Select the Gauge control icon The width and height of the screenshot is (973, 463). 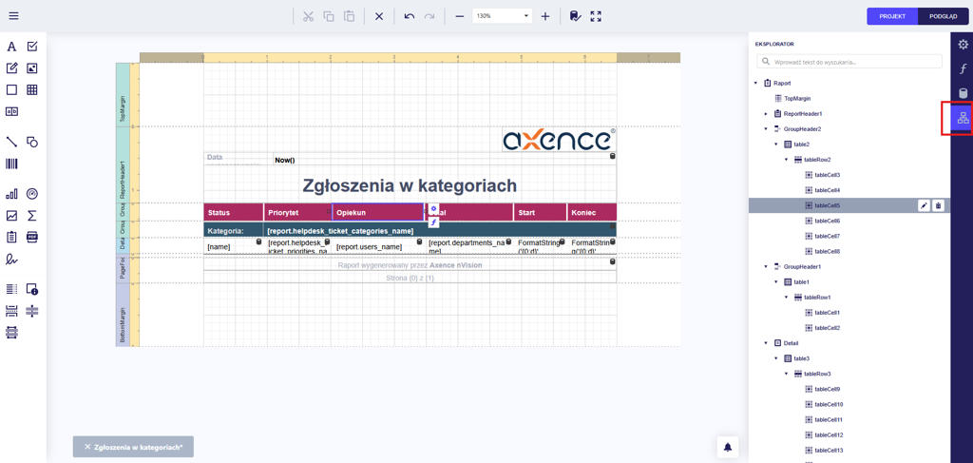pos(32,194)
